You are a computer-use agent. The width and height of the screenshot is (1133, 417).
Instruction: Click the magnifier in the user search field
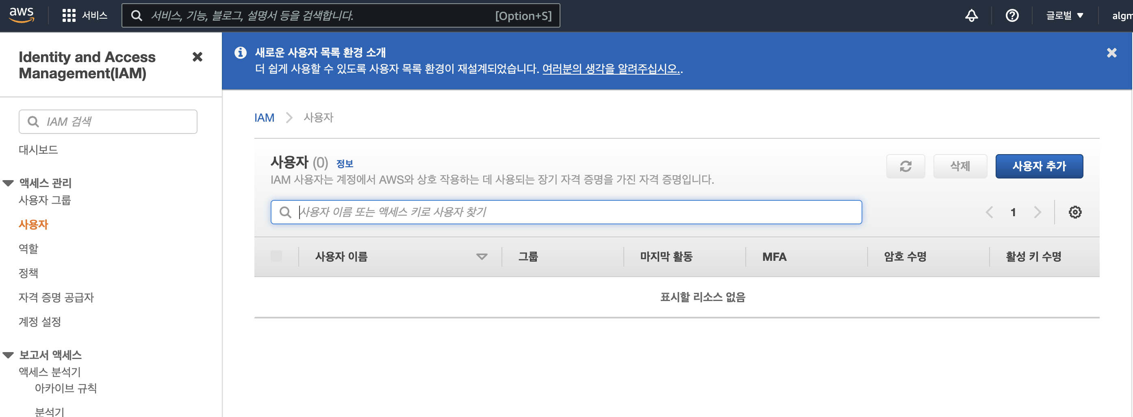pos(285,213)
